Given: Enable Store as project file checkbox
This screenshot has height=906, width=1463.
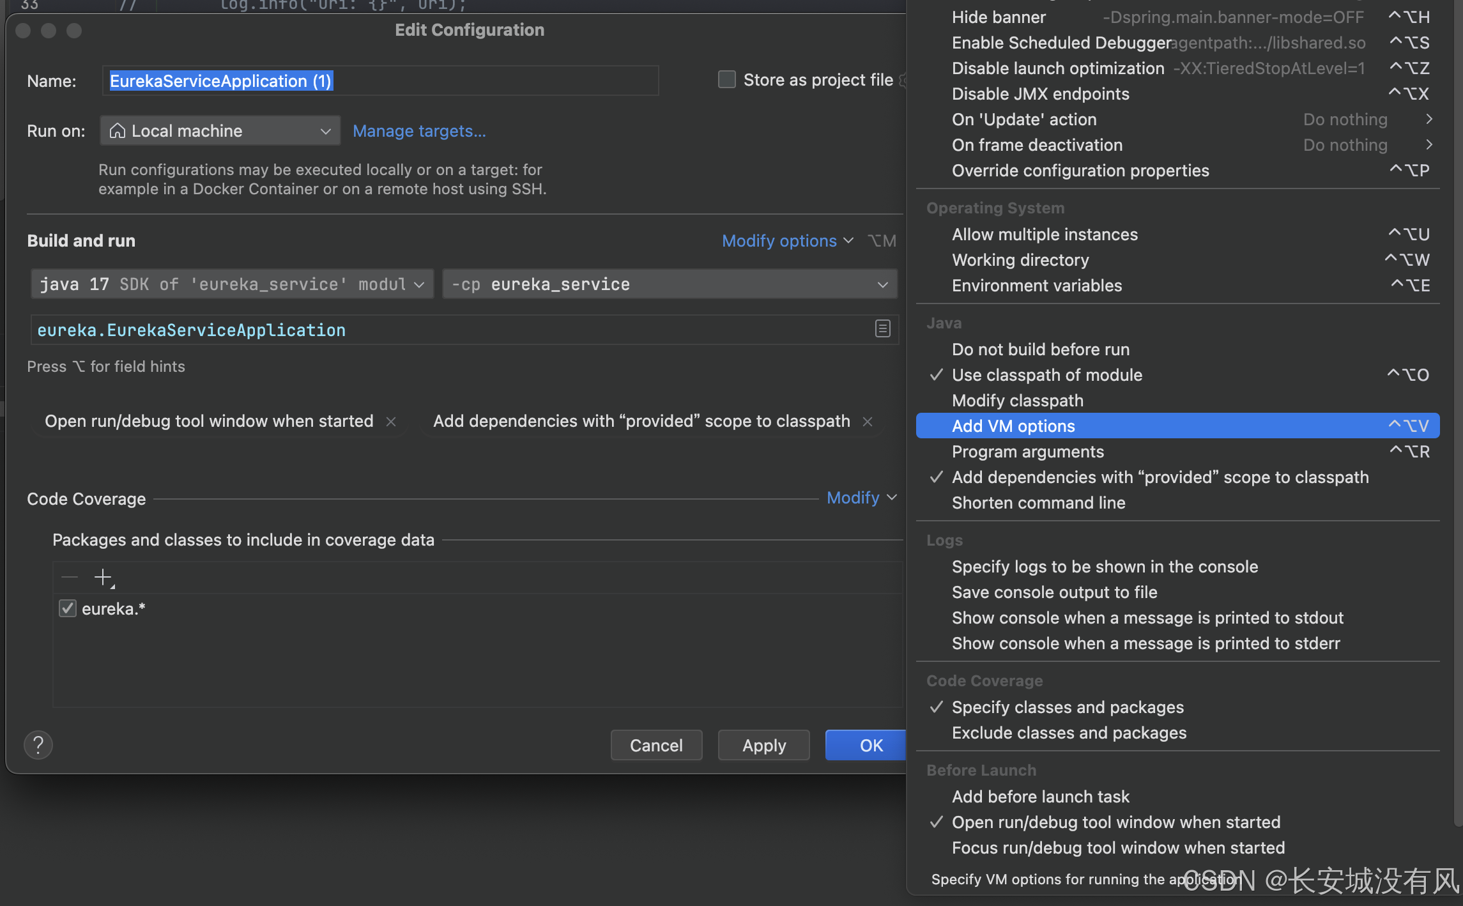Looking at the screenshot, I should tap(727, 80).
